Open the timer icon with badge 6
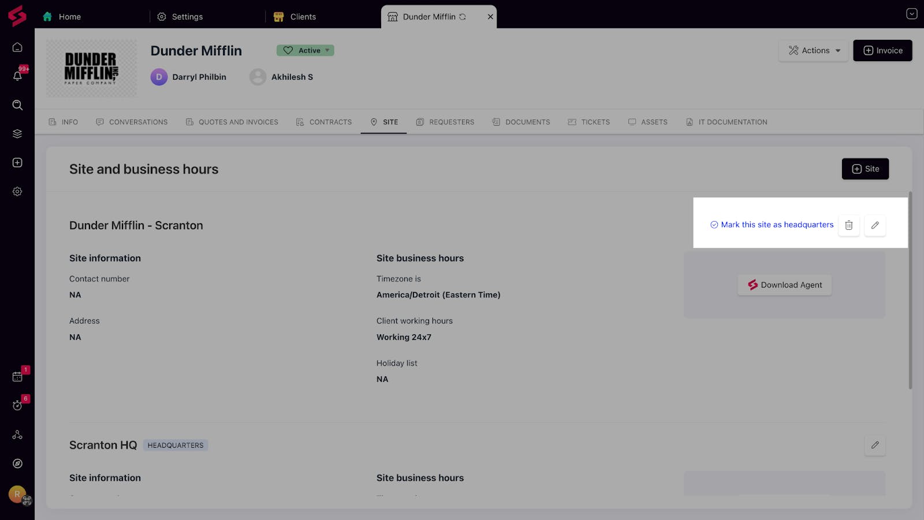The width and height of the screenshot is (924, 520). pos(17,405)
